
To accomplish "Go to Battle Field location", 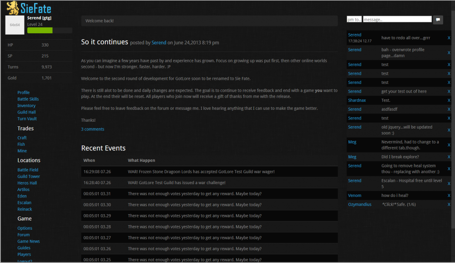I will tap(28, 170).
